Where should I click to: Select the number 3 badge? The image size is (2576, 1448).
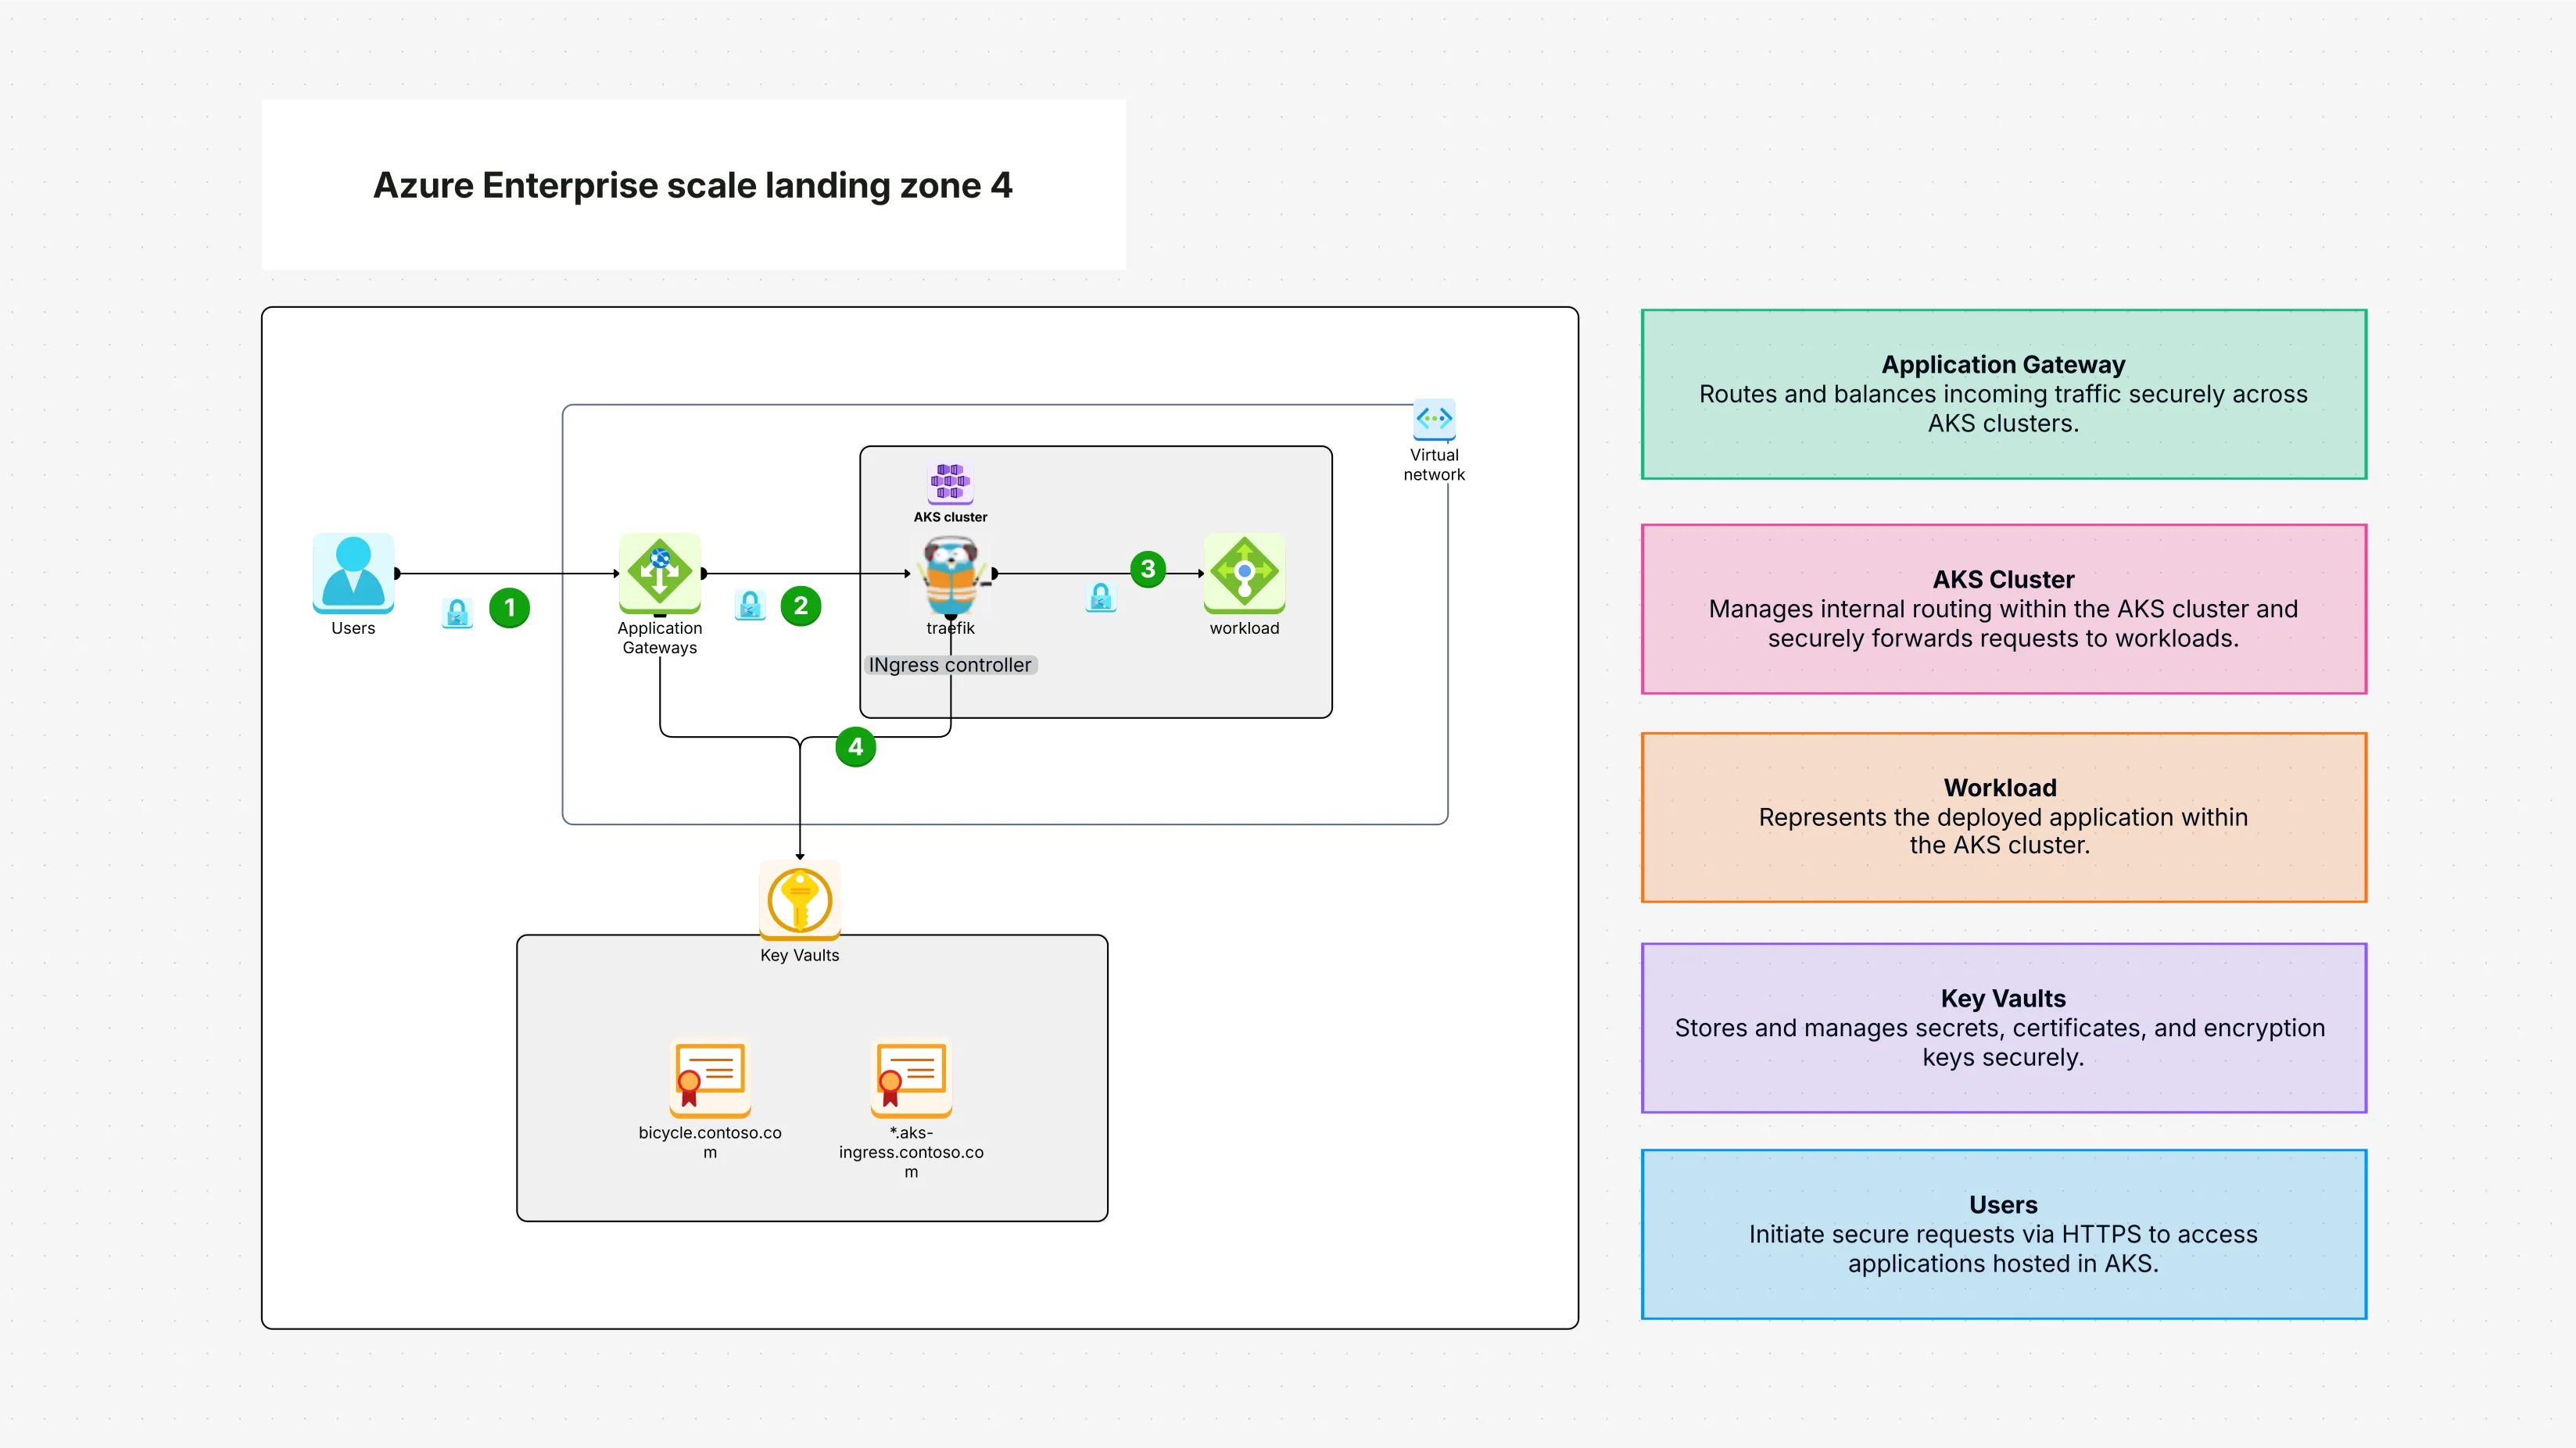point(1148,570)
